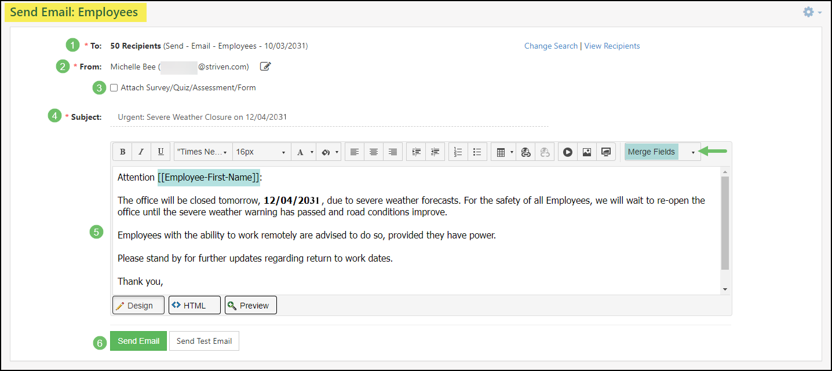
Task: Expand the background color dropdown arrow
Action: (337, 152)
